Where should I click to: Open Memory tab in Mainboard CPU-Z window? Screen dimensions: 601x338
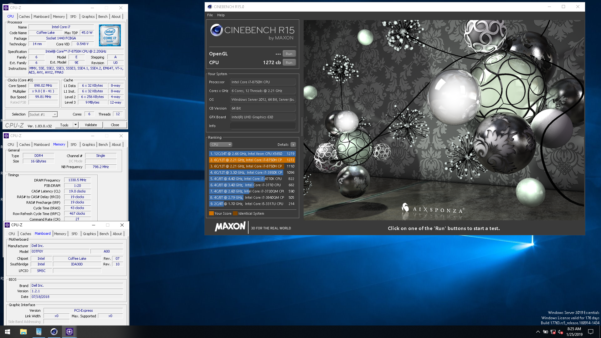click(x=60, y=234)
